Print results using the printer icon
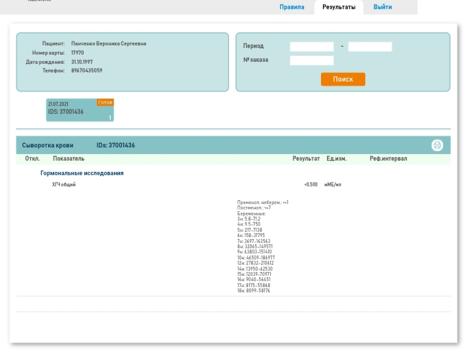 [437, 146]
